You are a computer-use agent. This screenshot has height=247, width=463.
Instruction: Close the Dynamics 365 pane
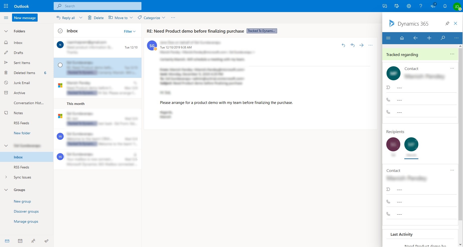pos(455,23)
